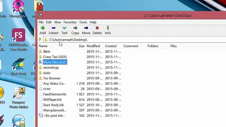Select the Any Video Co... file
The image size is (226, 127).
point(54,84)
